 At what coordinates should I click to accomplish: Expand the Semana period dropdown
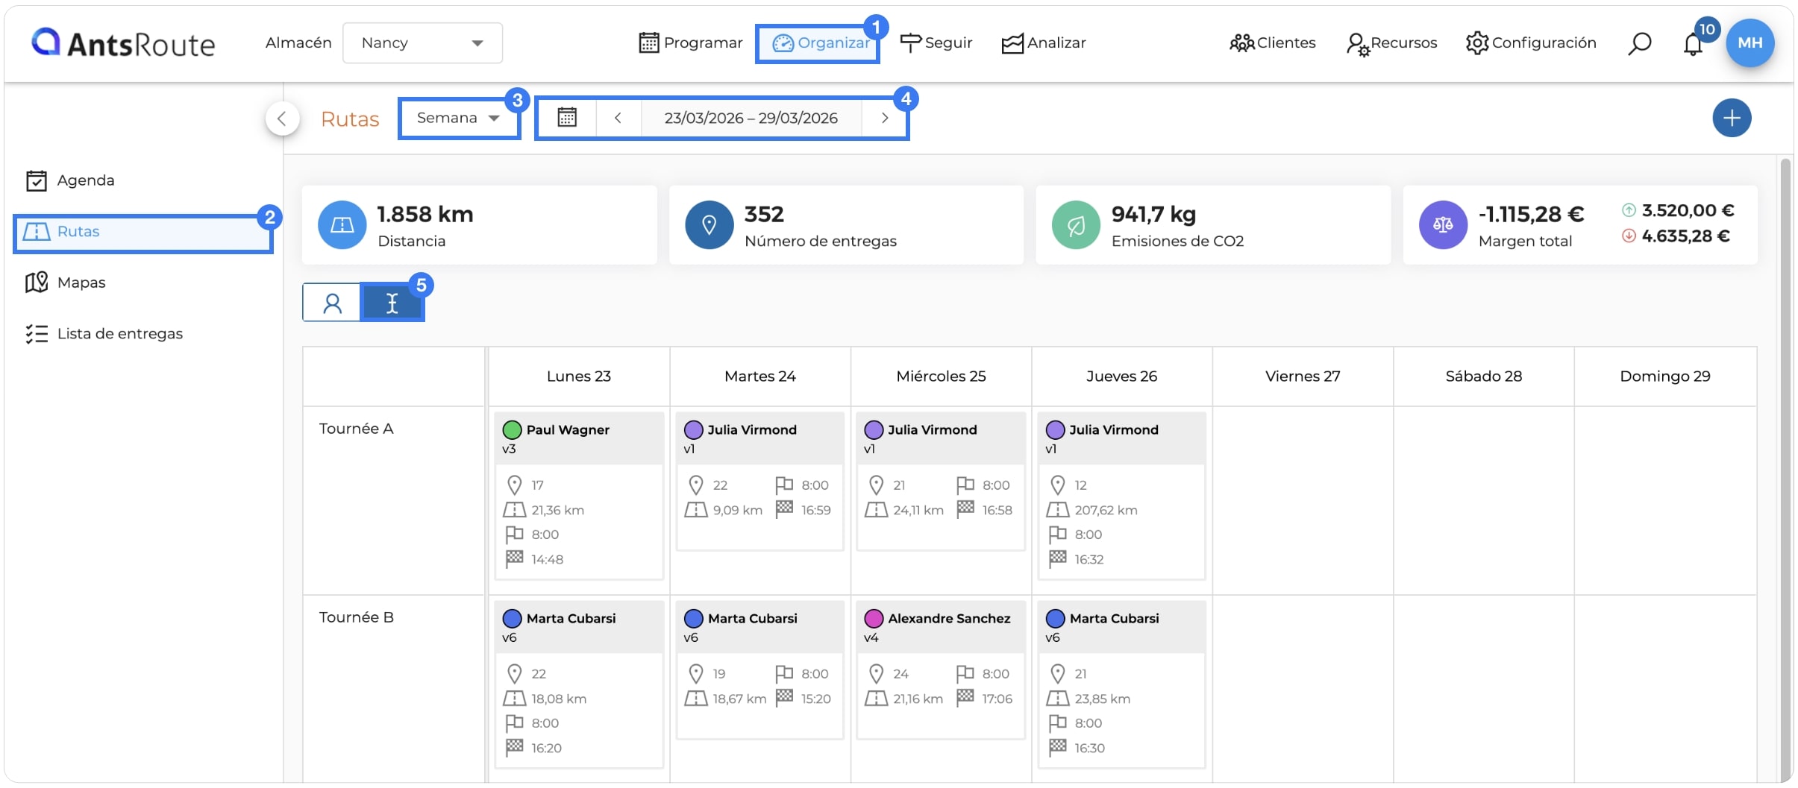tap(458, 118)
